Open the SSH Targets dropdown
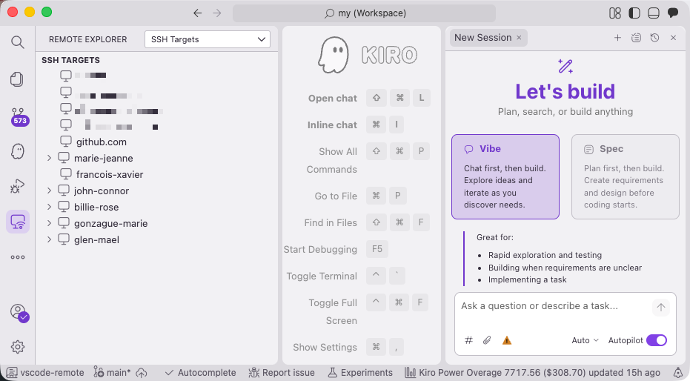The width and height of the screenshot is (690, 381). pyautogui.click(x=208, y=39)
